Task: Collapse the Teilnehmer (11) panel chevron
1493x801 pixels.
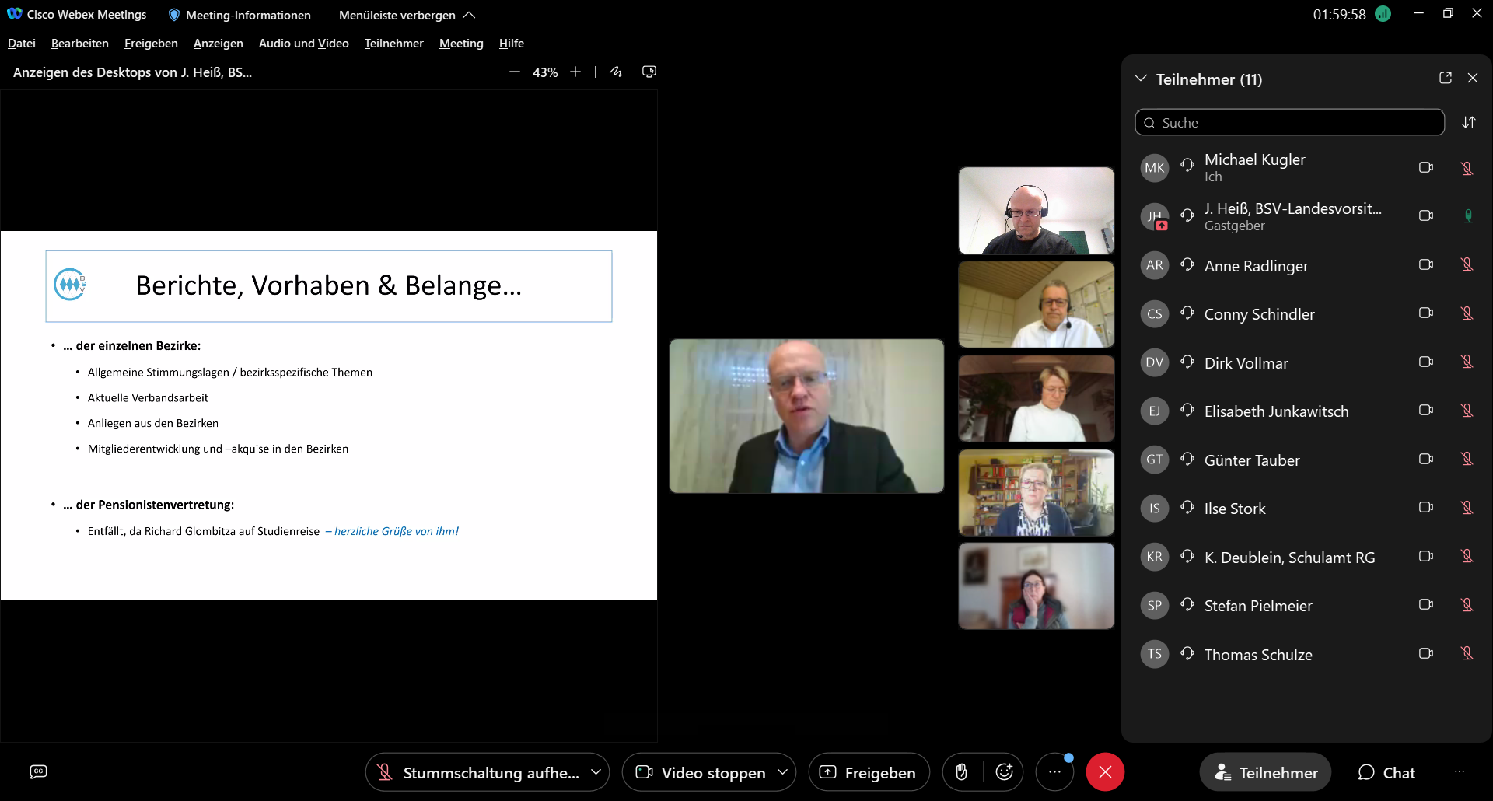Action: click(x=1141, y=79)
